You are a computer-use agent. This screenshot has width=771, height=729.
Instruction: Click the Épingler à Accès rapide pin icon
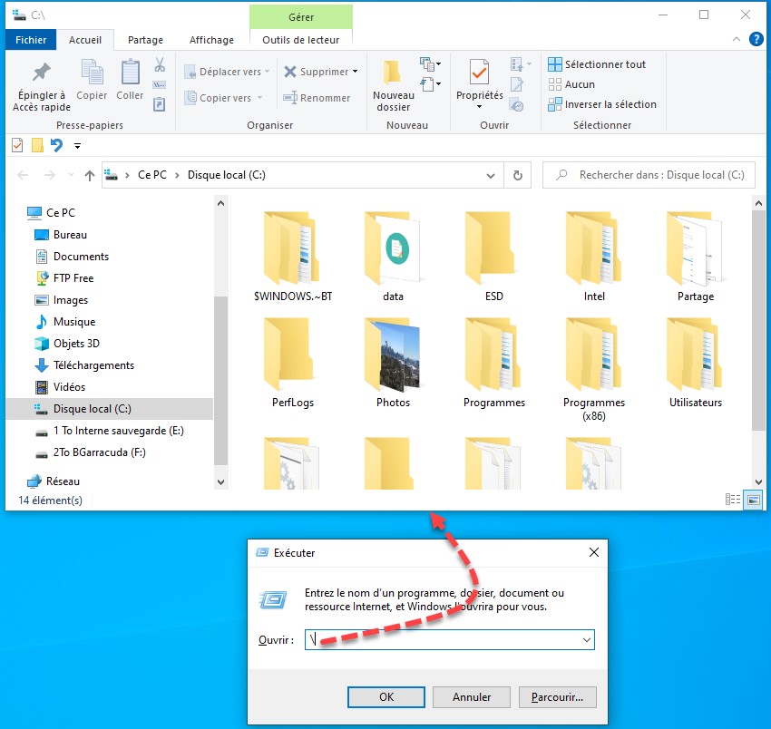point(41,73)
